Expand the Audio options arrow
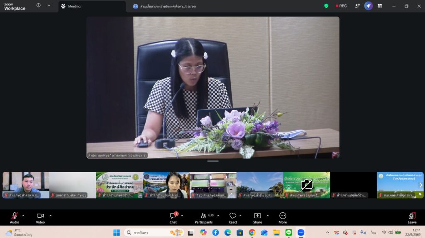 point(23,216)
